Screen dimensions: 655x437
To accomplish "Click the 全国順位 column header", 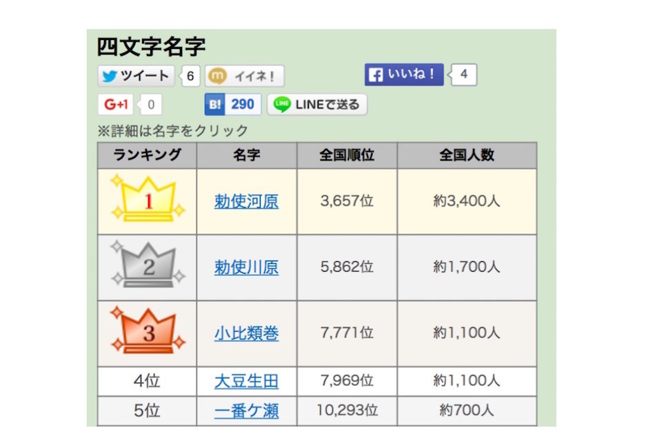I will (x=347, y=155).
